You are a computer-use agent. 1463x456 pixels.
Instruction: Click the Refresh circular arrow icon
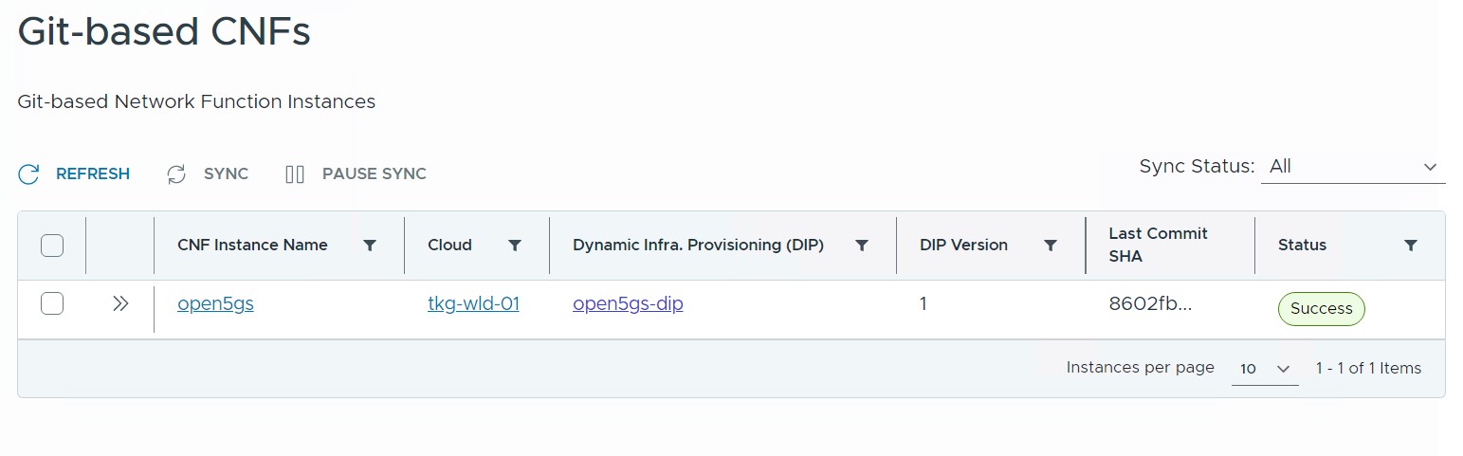(28, 174)
